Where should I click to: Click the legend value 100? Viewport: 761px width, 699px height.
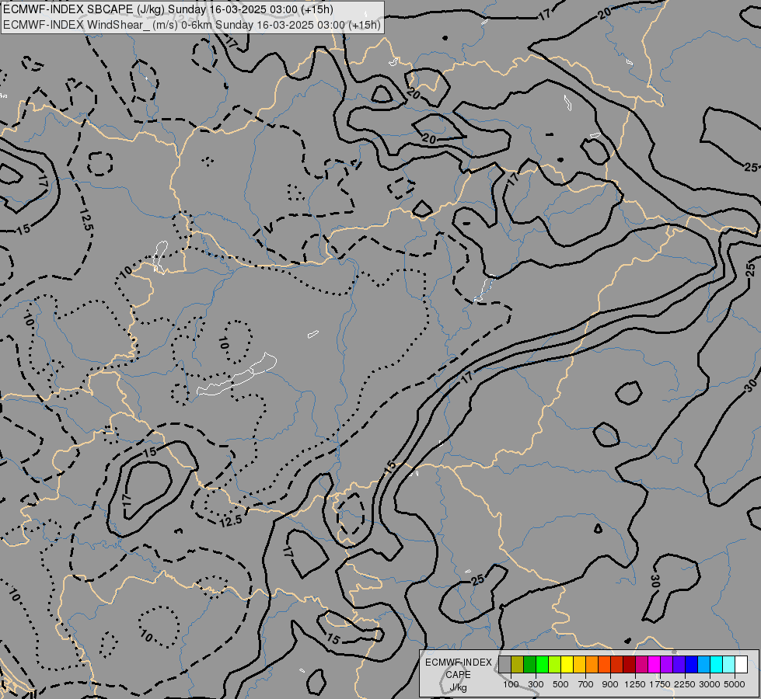[511, 684]
